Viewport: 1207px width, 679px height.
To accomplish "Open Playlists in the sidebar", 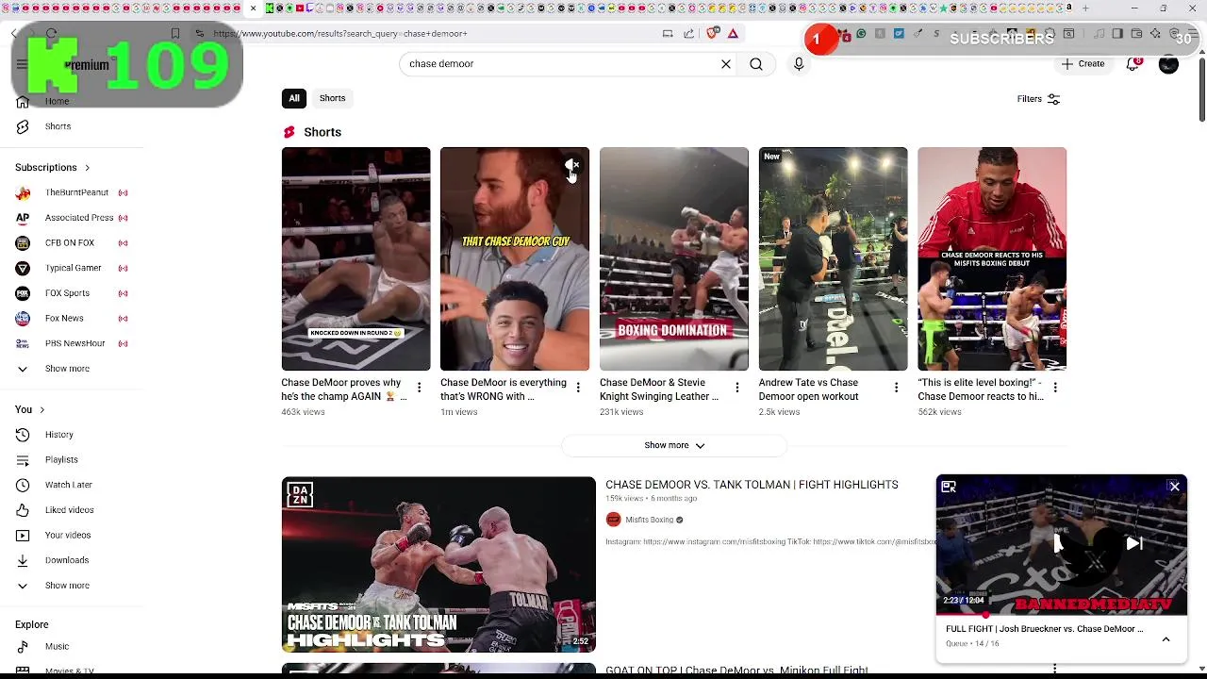I will pyautogui.click(x=61, y=460).
